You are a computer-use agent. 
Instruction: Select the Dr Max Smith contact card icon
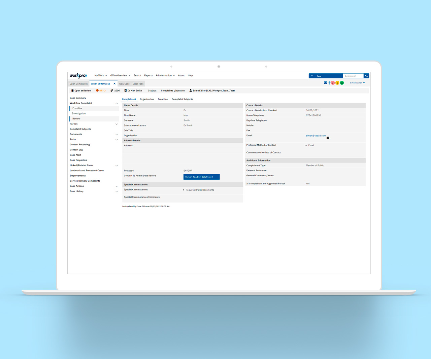click(125, 91)
